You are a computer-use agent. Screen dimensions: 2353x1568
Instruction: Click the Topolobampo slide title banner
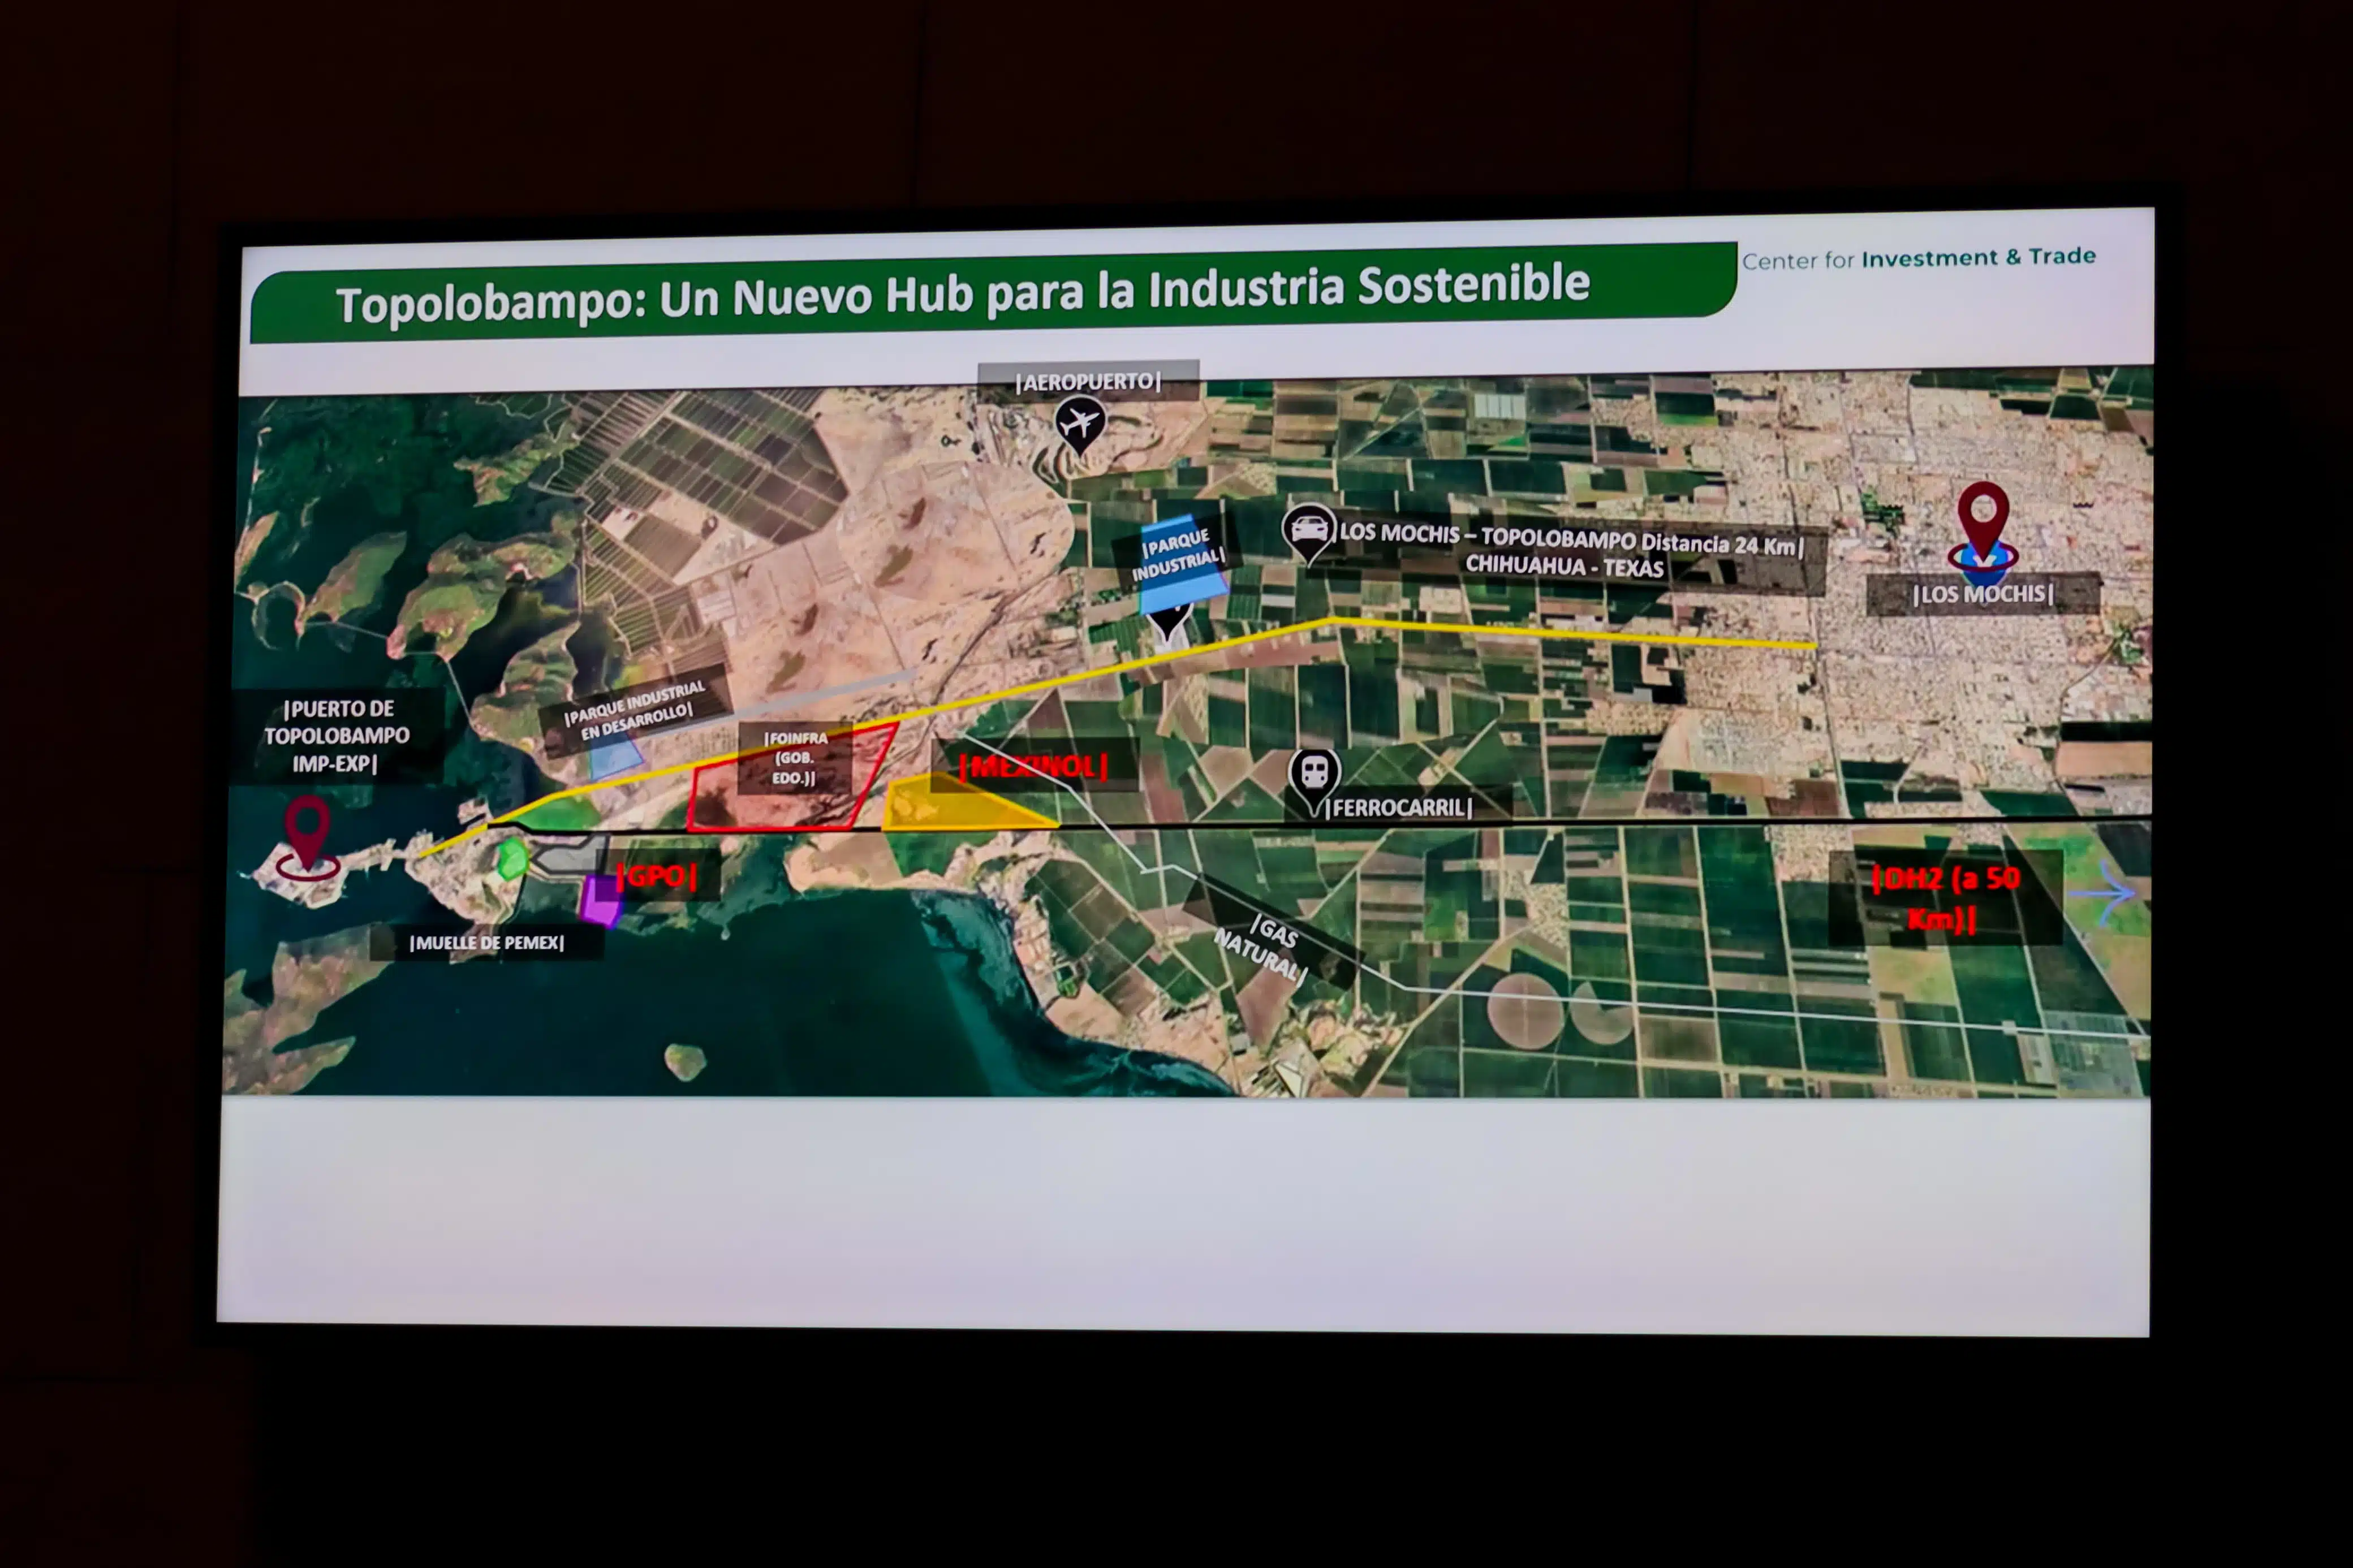[x=992, y=294]
